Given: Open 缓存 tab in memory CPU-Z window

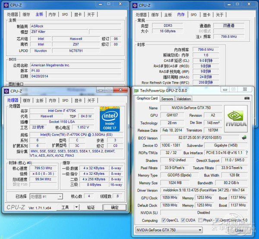Looking at the screenshot, I should (x=155, y=15).
